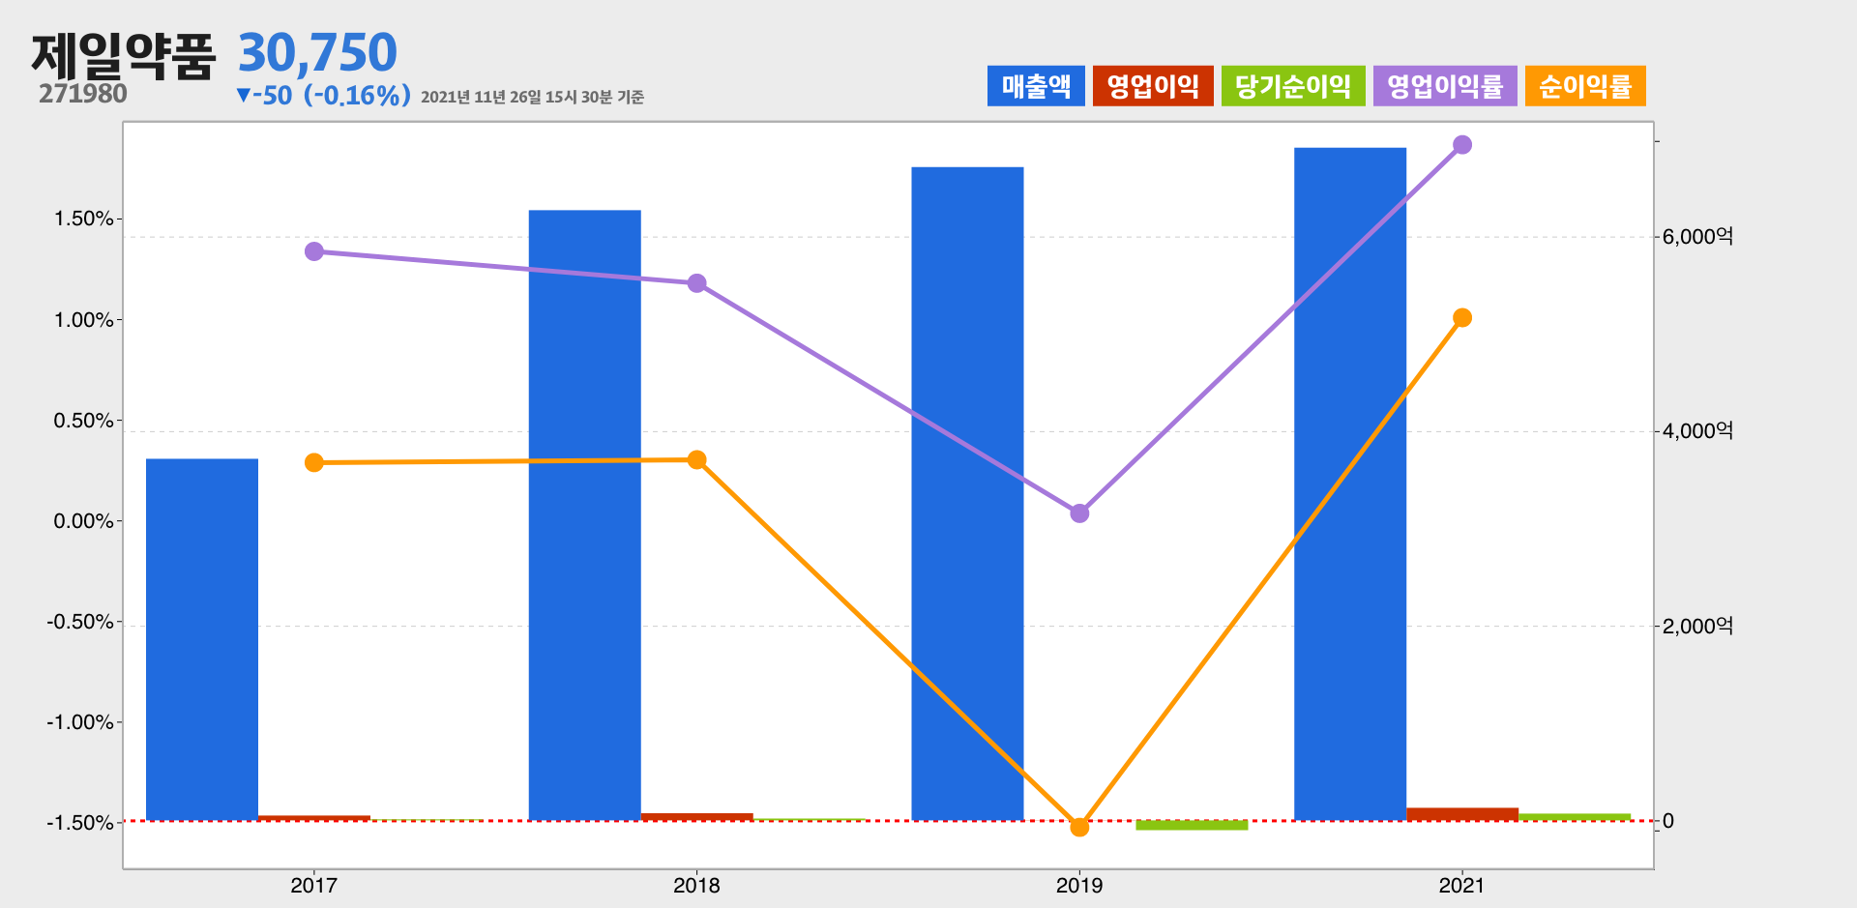Viewport: 1857px width, 908px height.
Task: Click the price change ▼-50 (-0.16%)
Action: (324, 96)
